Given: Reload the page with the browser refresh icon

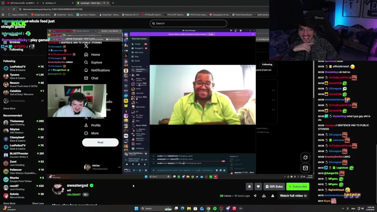Looking at the screenshot, I should [14, 9].
